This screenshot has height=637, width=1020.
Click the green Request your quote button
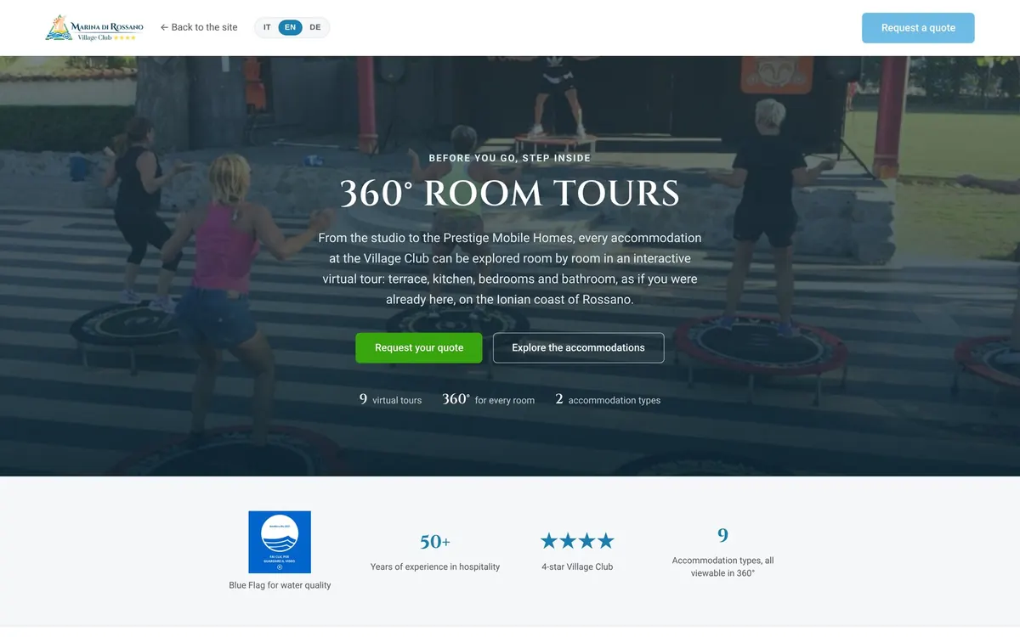pyautogui.click(x=419, y=348)
